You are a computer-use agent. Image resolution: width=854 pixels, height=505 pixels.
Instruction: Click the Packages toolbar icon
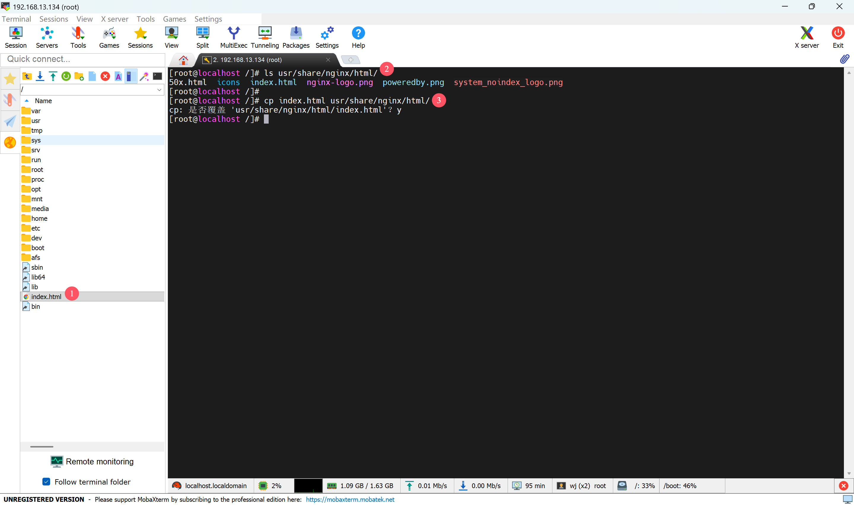(x=296, y=37)
